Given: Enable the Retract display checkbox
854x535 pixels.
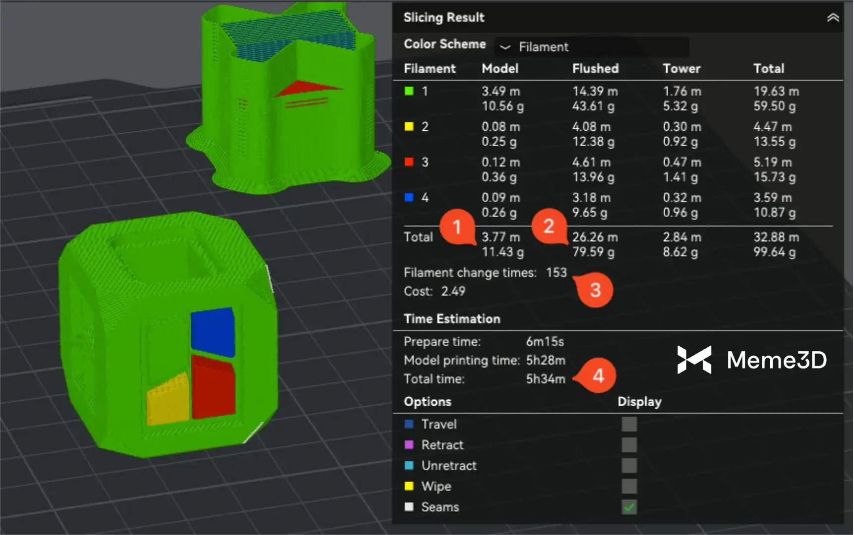Looking at the screenshot, I should pos(629,445).
